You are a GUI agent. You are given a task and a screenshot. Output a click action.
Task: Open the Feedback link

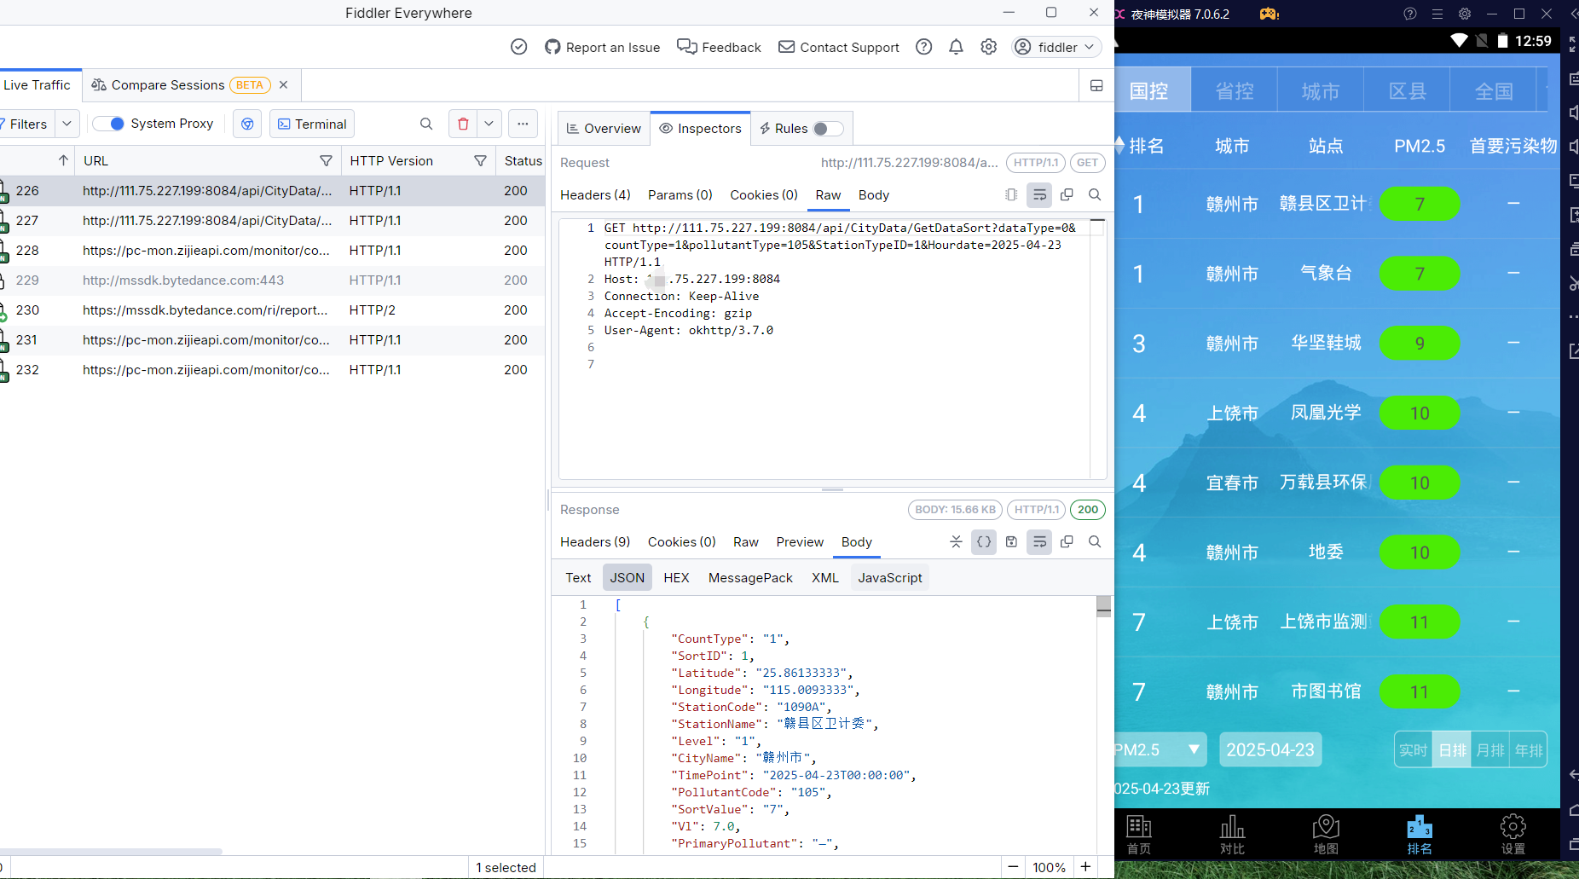(x=719, y=47)
